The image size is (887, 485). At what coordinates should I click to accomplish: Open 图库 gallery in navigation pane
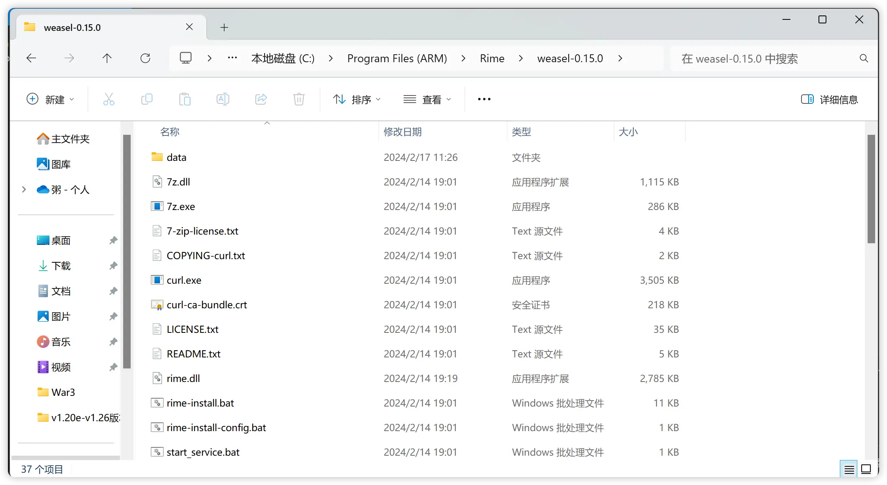click(54, 164)
